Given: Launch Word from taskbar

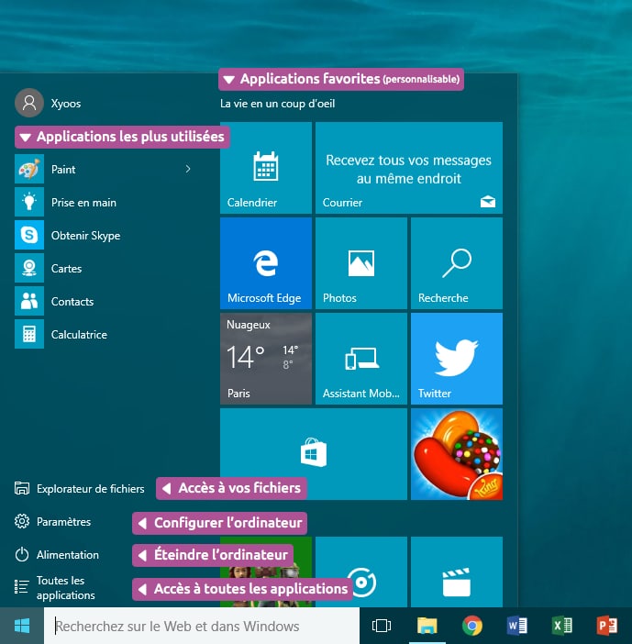Looking at the screenshot, I should [x=517, y=626].
